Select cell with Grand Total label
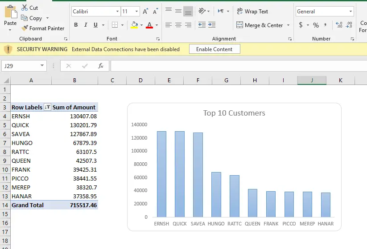Screen dimensions: 367x249 pyautogui.click(x=31, y=205)
